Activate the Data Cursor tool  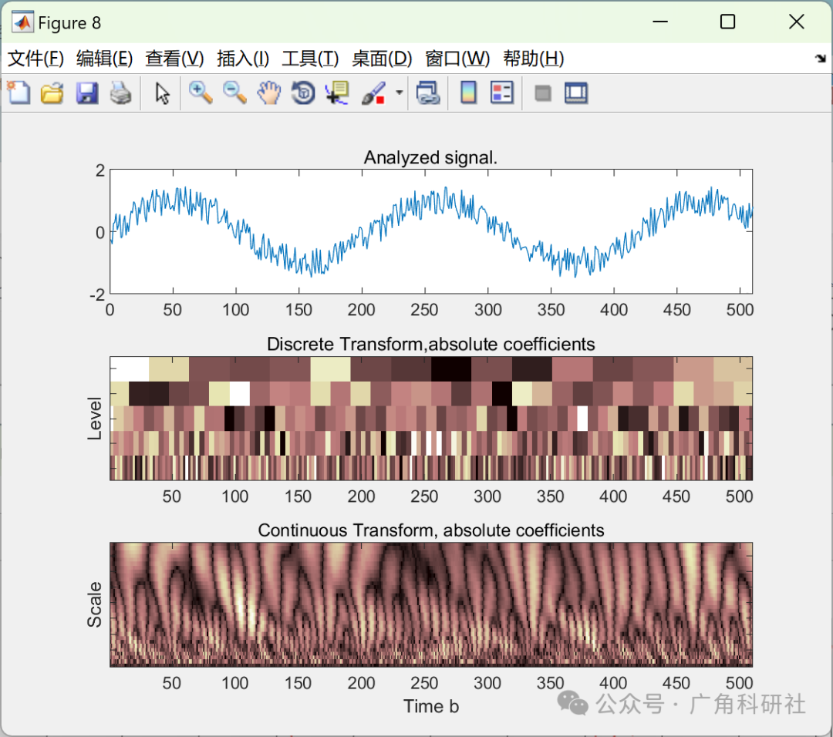[337, 93]
